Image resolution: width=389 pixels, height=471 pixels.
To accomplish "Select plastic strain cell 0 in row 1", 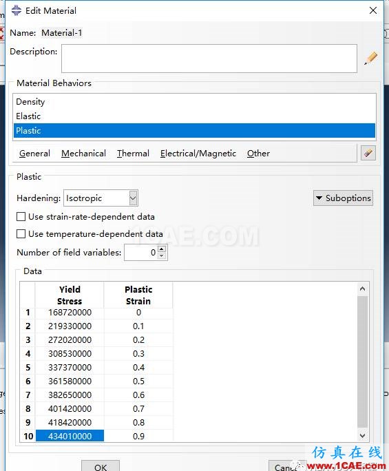I will click(x=138, y=313).
